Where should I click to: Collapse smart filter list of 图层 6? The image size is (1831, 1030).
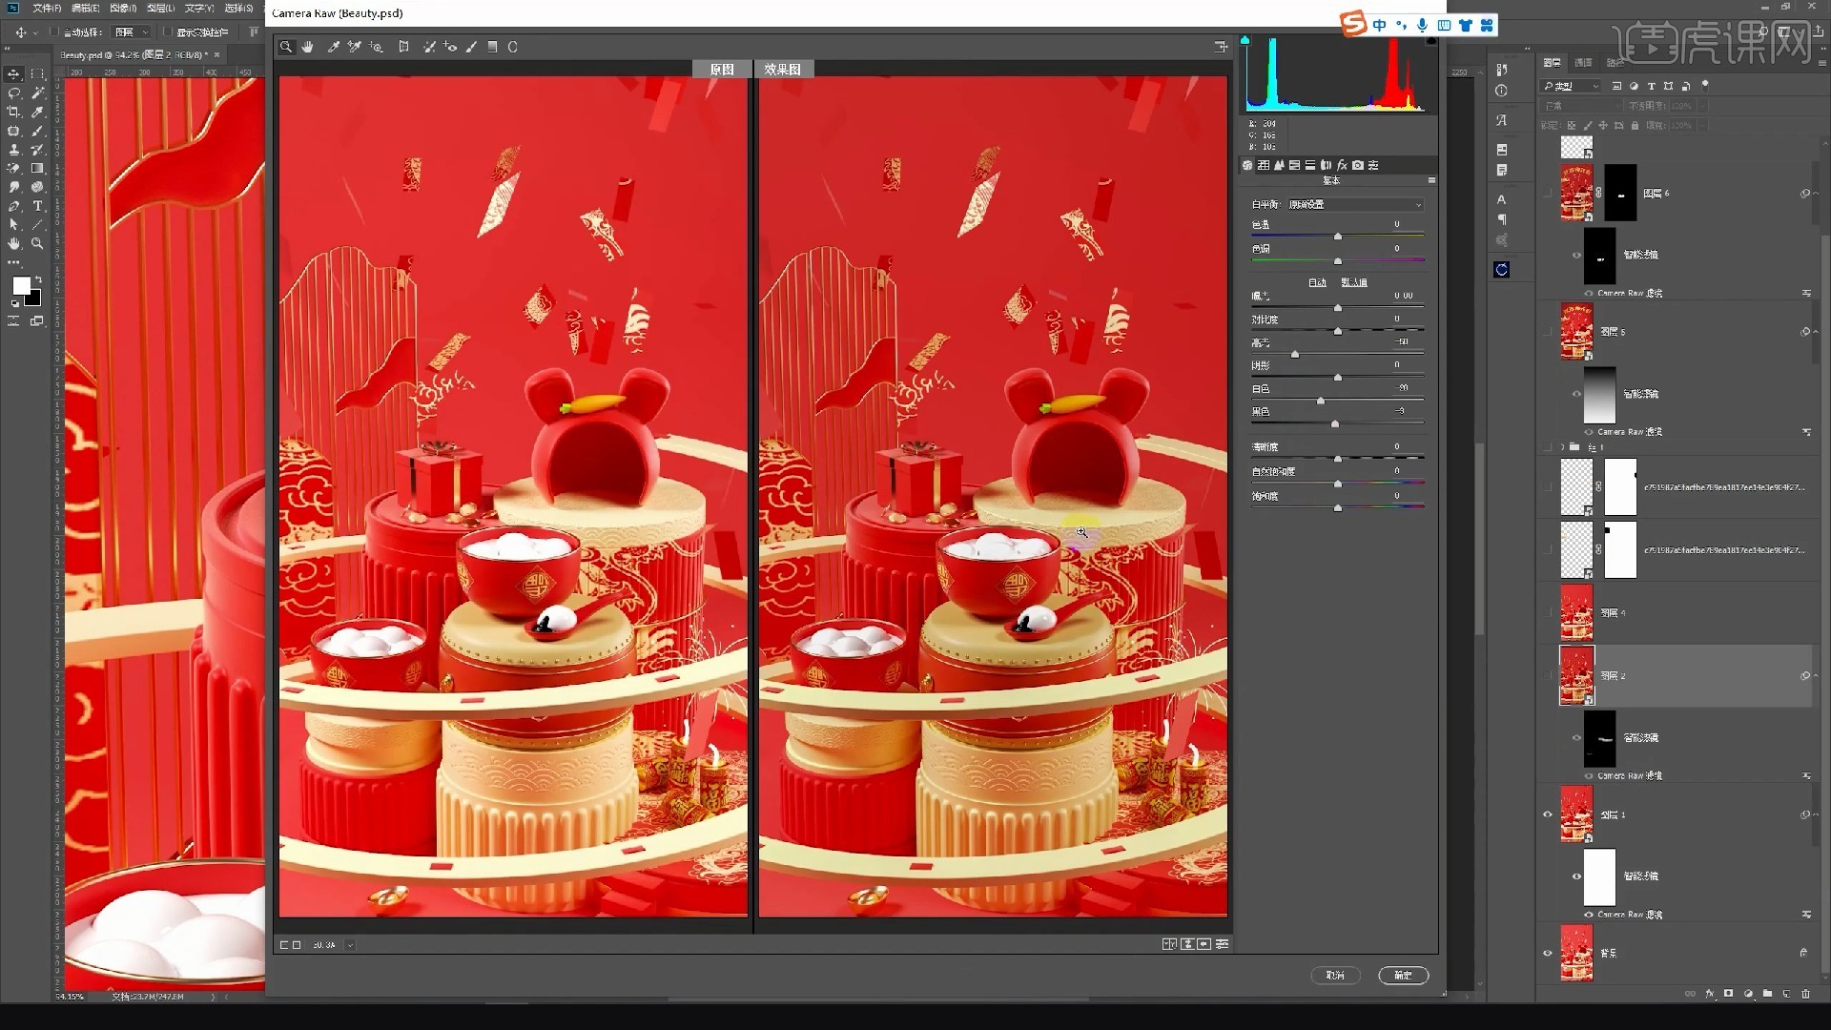1816,194
